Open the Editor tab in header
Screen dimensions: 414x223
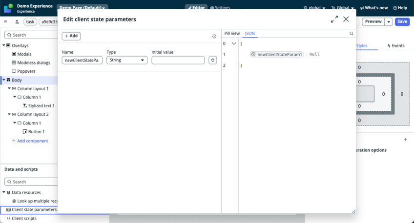196,8
